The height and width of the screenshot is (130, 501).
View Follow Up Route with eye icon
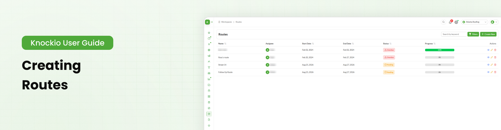point(488,72)
